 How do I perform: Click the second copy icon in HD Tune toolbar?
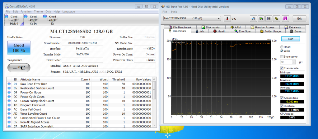(261, 18)
